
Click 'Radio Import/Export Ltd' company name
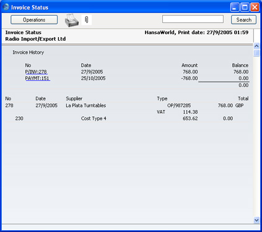[x=35, y=39]
